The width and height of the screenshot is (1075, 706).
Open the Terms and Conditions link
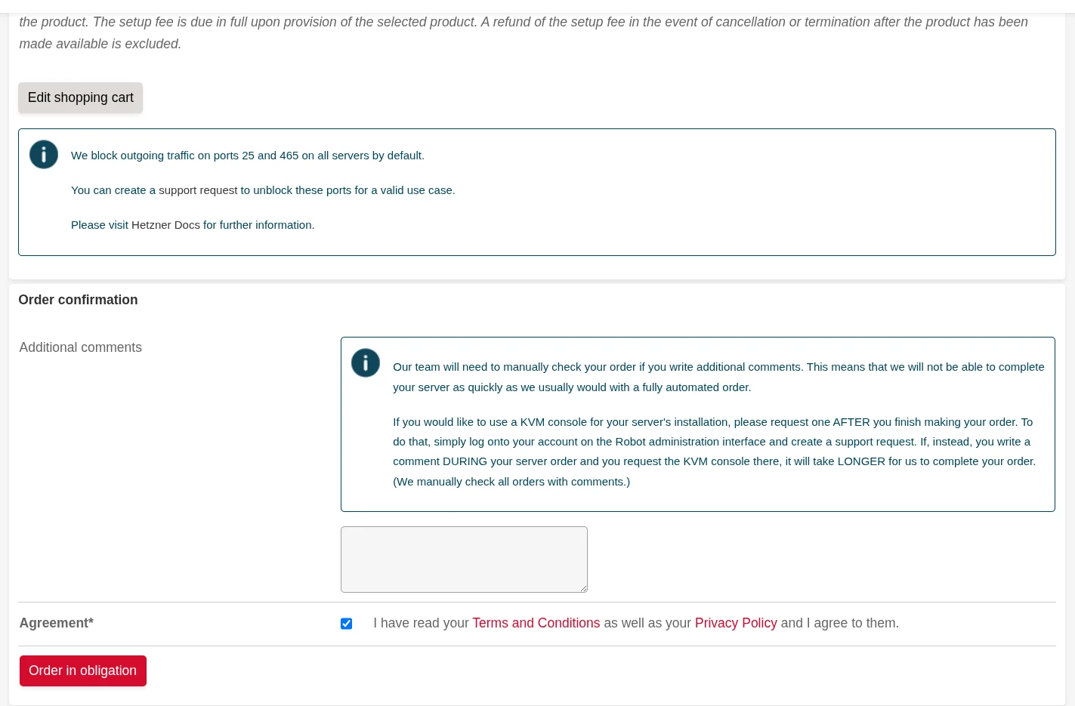(x=536, y=623)
